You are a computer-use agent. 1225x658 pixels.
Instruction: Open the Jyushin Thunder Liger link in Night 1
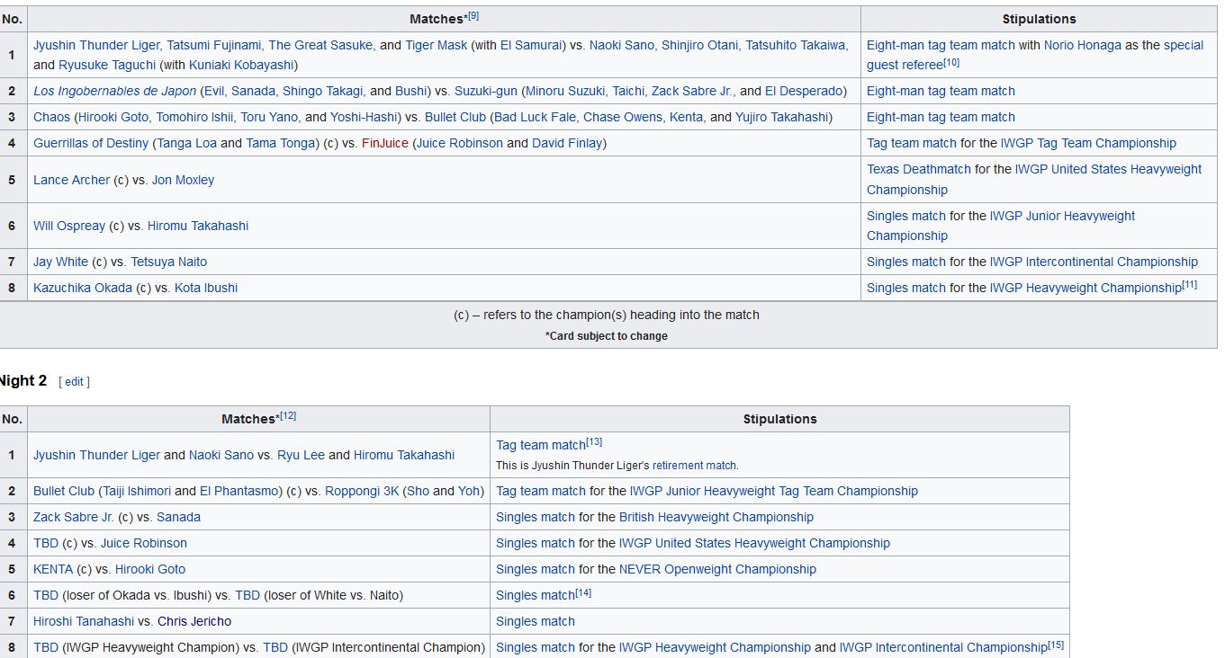96,45
